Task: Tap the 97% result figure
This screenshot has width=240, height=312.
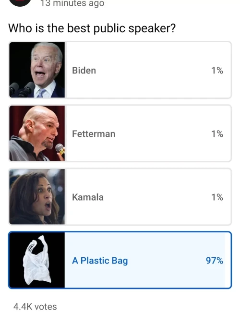Action: [215, 261]
